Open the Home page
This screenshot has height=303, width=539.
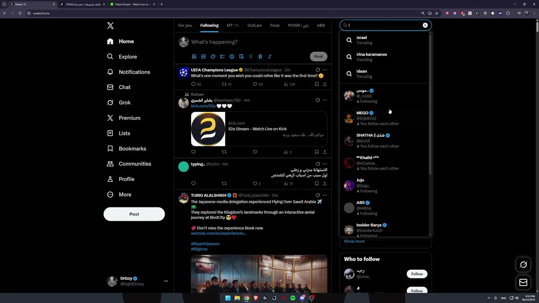120,41
